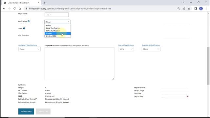Viewport: 210px width, 118px height.
Task: Collapse the Purification dropdown
Action: [58, 22]
